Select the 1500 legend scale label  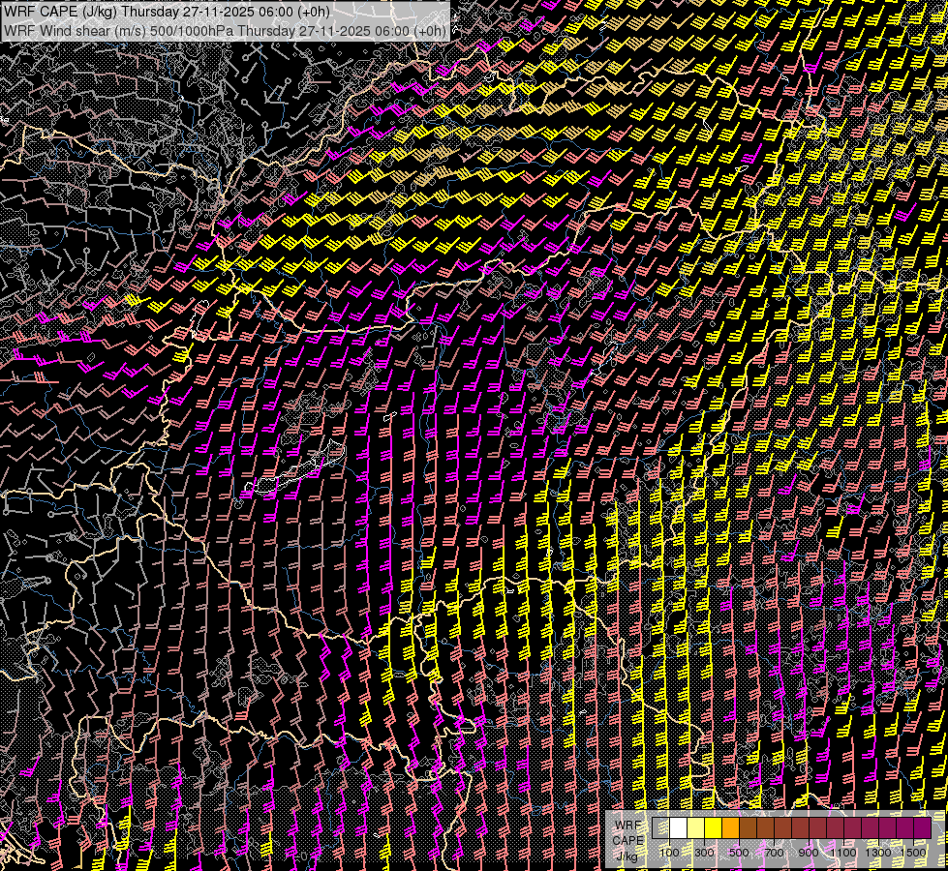914,853
